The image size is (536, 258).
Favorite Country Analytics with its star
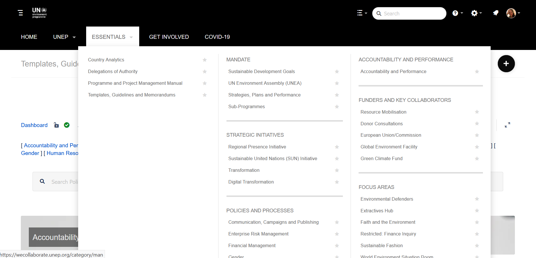pos(205,60)
